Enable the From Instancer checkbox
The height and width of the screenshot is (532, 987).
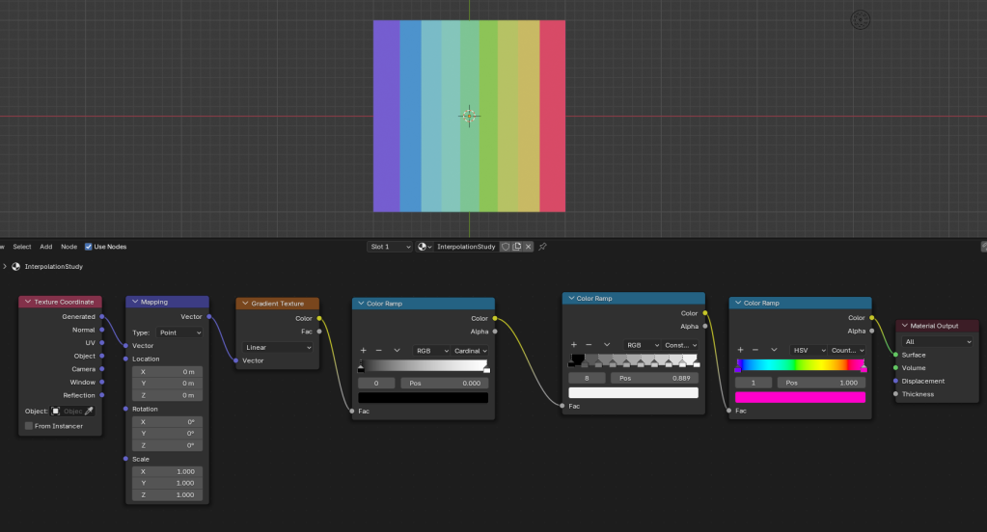click(29, 426)
